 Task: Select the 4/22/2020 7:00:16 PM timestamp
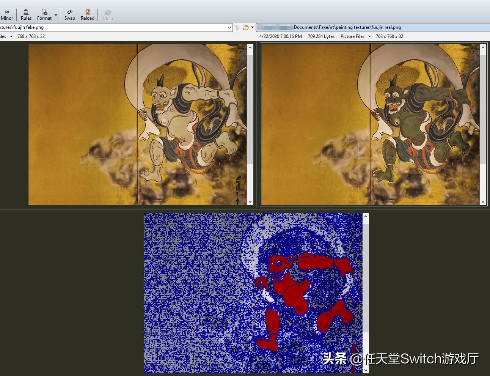(x=281, y=36)
